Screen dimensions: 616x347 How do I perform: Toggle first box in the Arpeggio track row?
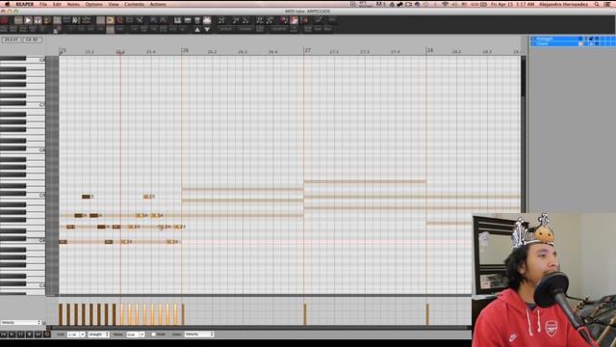click(x=580, y=39)
